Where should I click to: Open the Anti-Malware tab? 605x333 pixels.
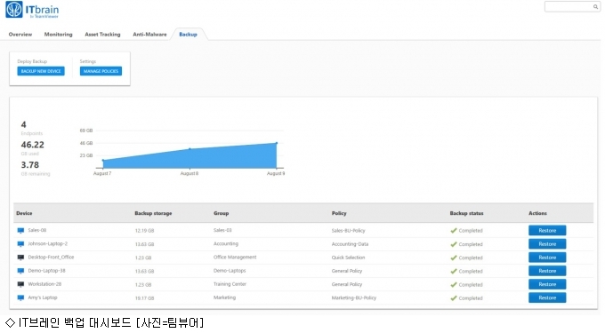(149, 35)
